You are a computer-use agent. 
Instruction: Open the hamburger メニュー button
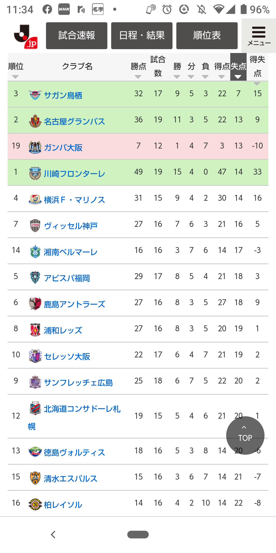point(259,36)
